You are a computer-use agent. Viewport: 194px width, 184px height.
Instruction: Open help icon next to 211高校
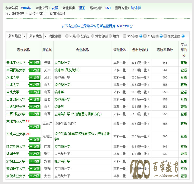coord(161,36)
